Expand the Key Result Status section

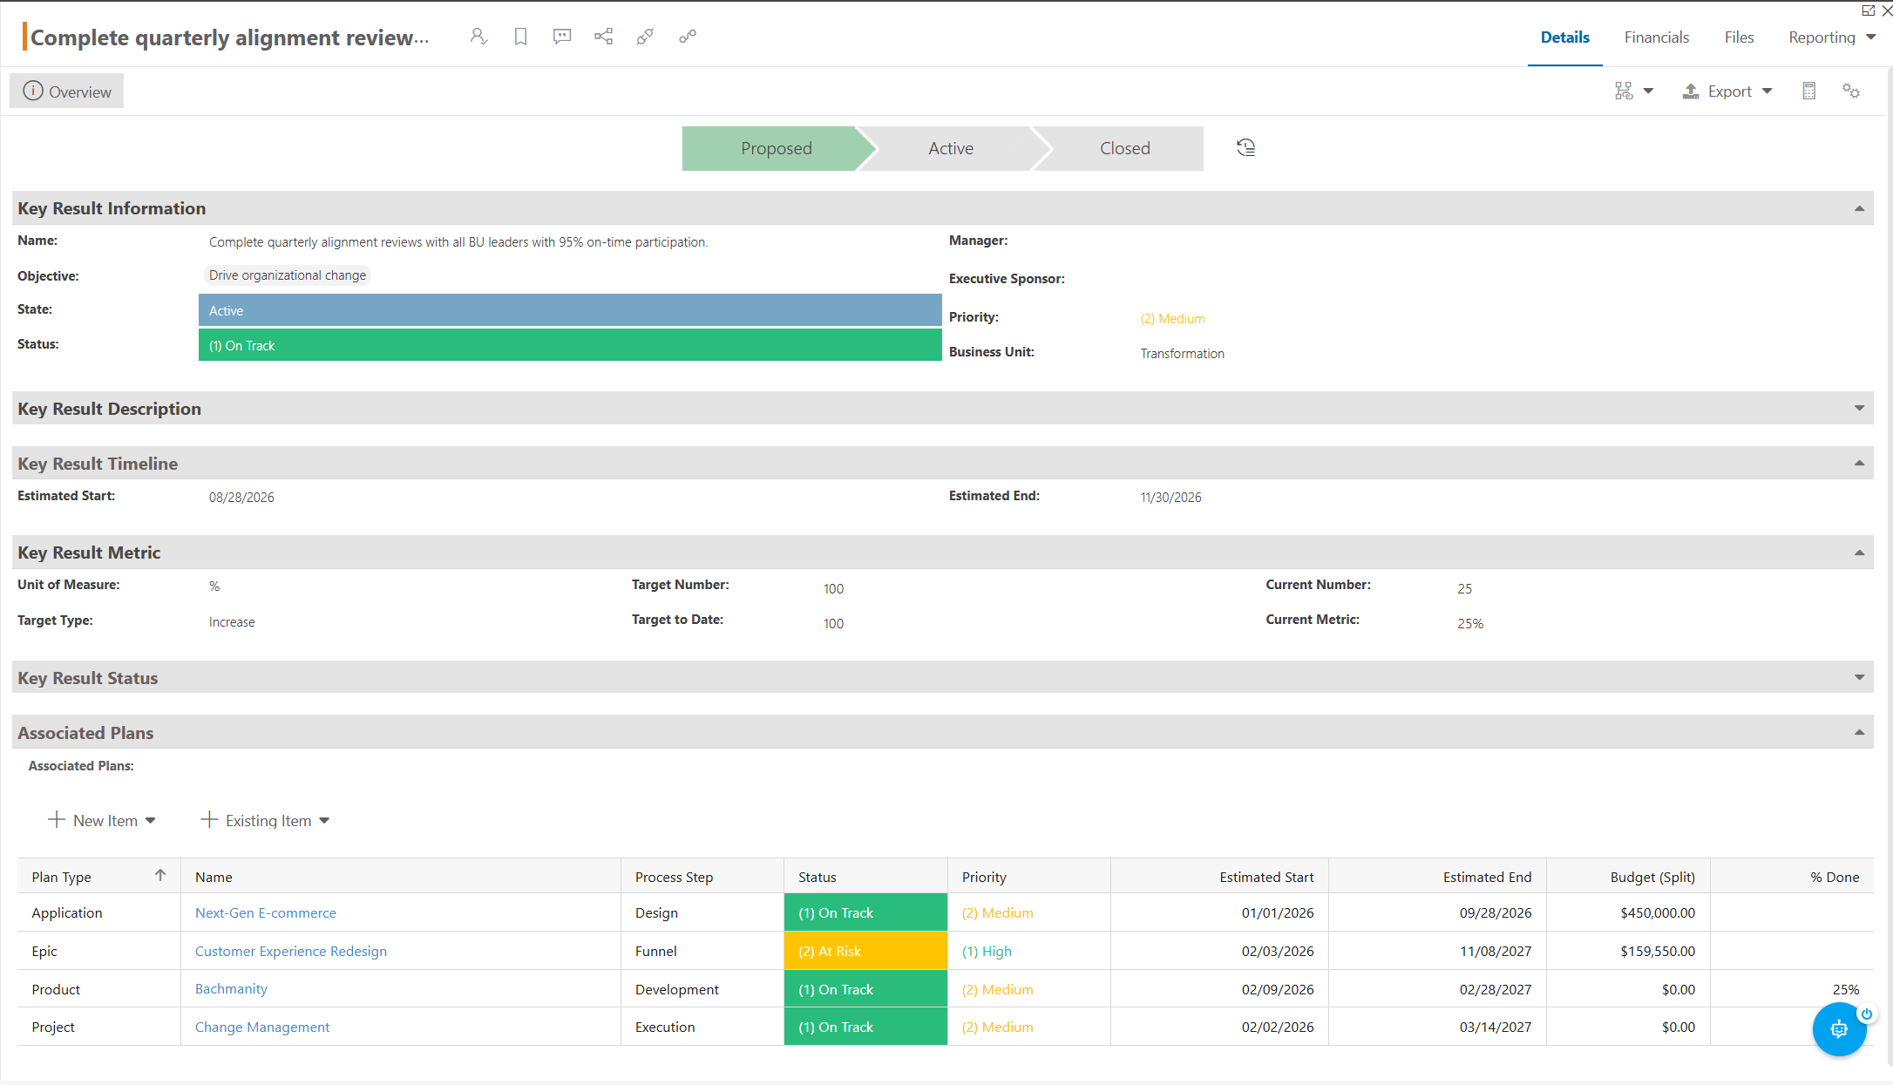point(1859,677)
